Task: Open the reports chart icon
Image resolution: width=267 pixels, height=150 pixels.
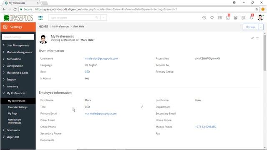Action: tap(235, 17)
